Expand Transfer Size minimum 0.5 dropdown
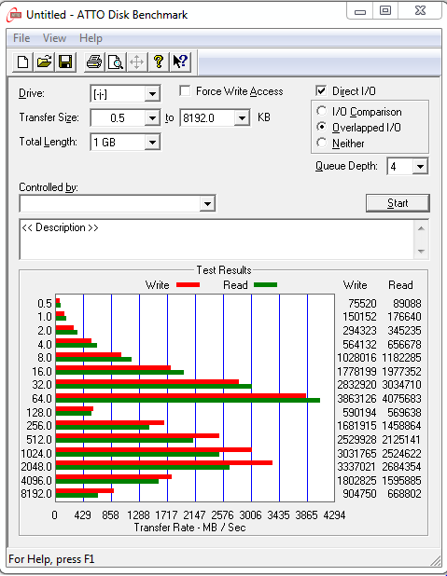The width and height of the screenshot is (447, 576). pyautogui.click(x=152, y=118)
